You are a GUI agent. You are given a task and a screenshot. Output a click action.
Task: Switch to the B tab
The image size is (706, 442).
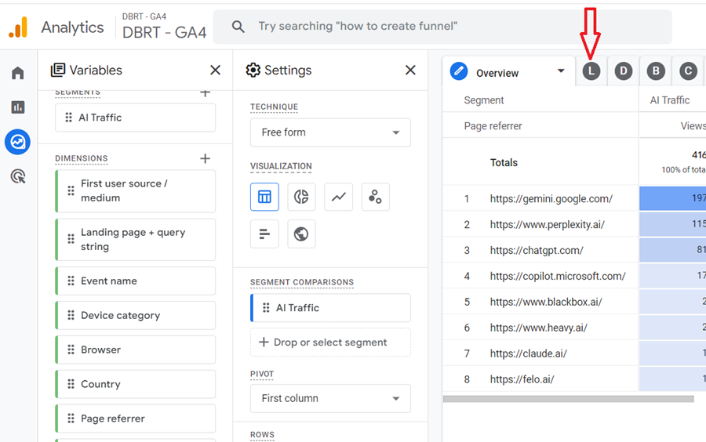[x=656, y=71]
